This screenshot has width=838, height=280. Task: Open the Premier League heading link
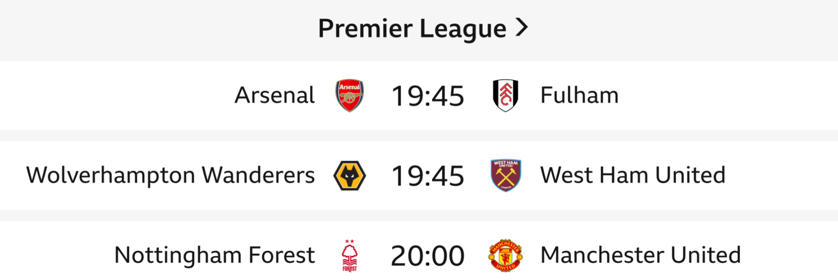[x=411, y=29]
